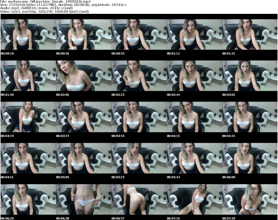Viewport: 278px width, 220px height.
Task: Select the 00:03:37 timestamp text
Action: (63, 136)
